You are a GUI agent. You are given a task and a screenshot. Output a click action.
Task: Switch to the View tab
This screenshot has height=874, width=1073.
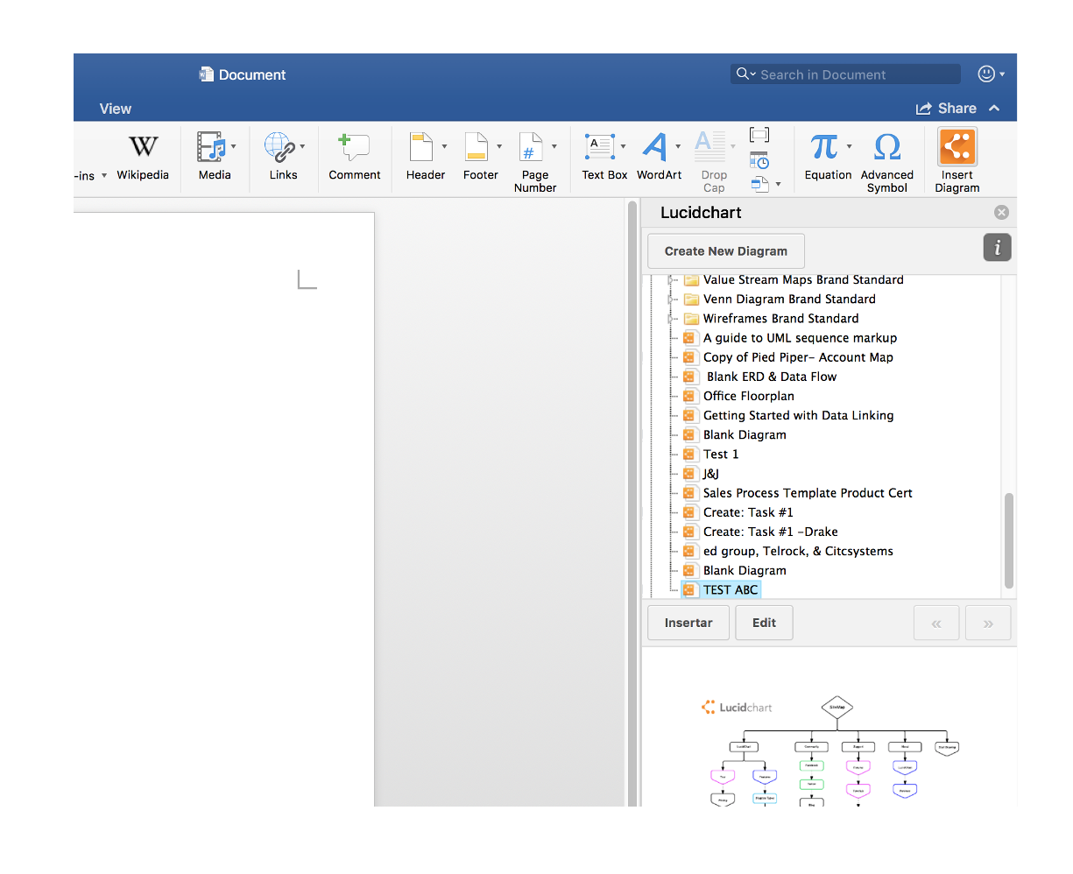pyautogui.click(x=115, y=109)
